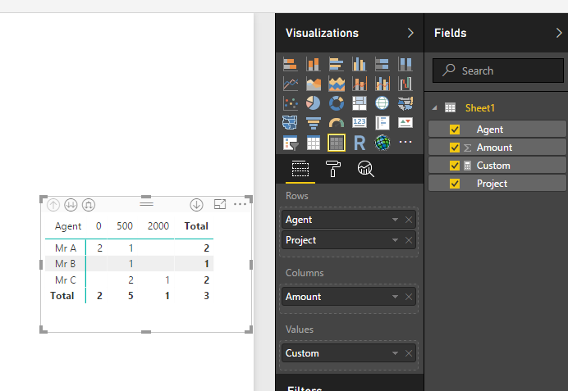Remove Project from Rows
This screenshot has width=568, height=391.
pyautogui.click(x=409, y=240)
